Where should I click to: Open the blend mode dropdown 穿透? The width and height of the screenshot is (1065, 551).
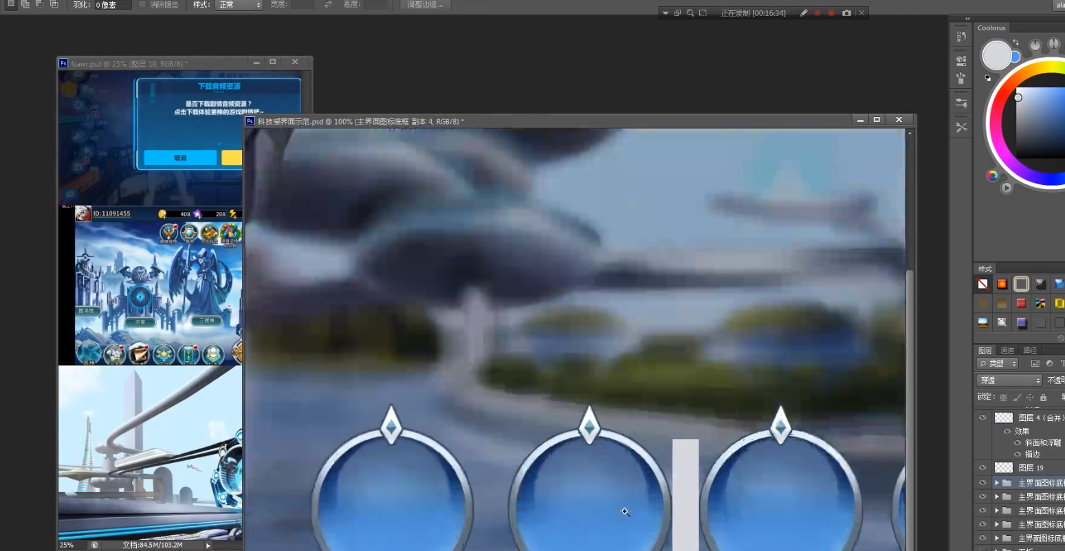click(1009, 380)
